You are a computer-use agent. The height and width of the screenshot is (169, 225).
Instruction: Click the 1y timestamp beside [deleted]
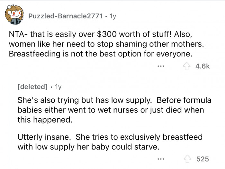click(59, 87)
